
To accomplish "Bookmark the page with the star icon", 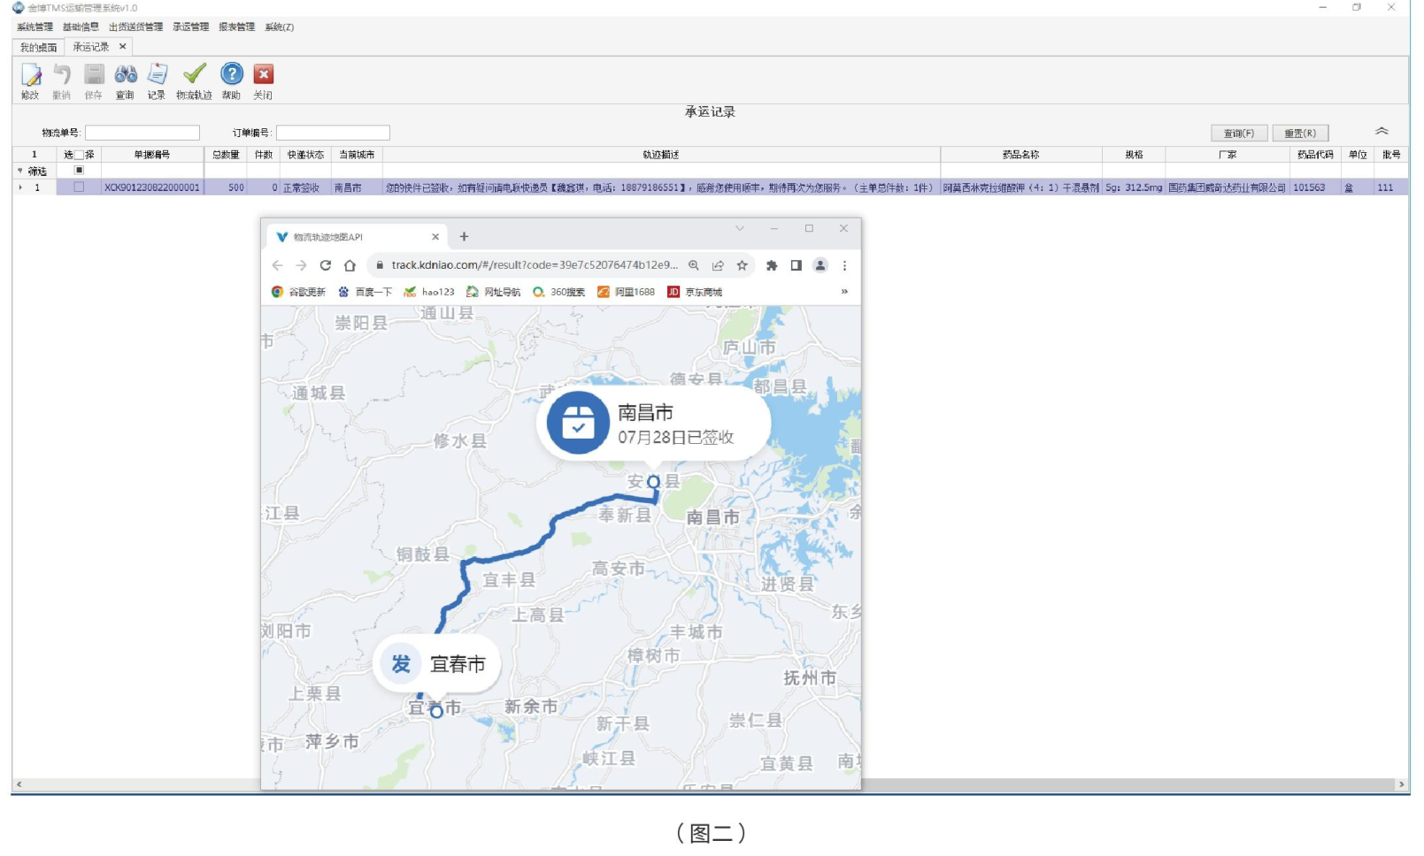I will (x=743, y=265).
